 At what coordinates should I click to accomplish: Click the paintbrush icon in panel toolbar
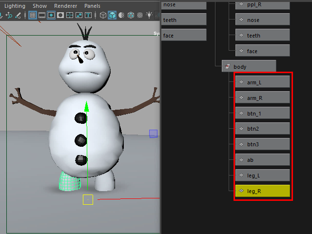[x=18, y=15]
